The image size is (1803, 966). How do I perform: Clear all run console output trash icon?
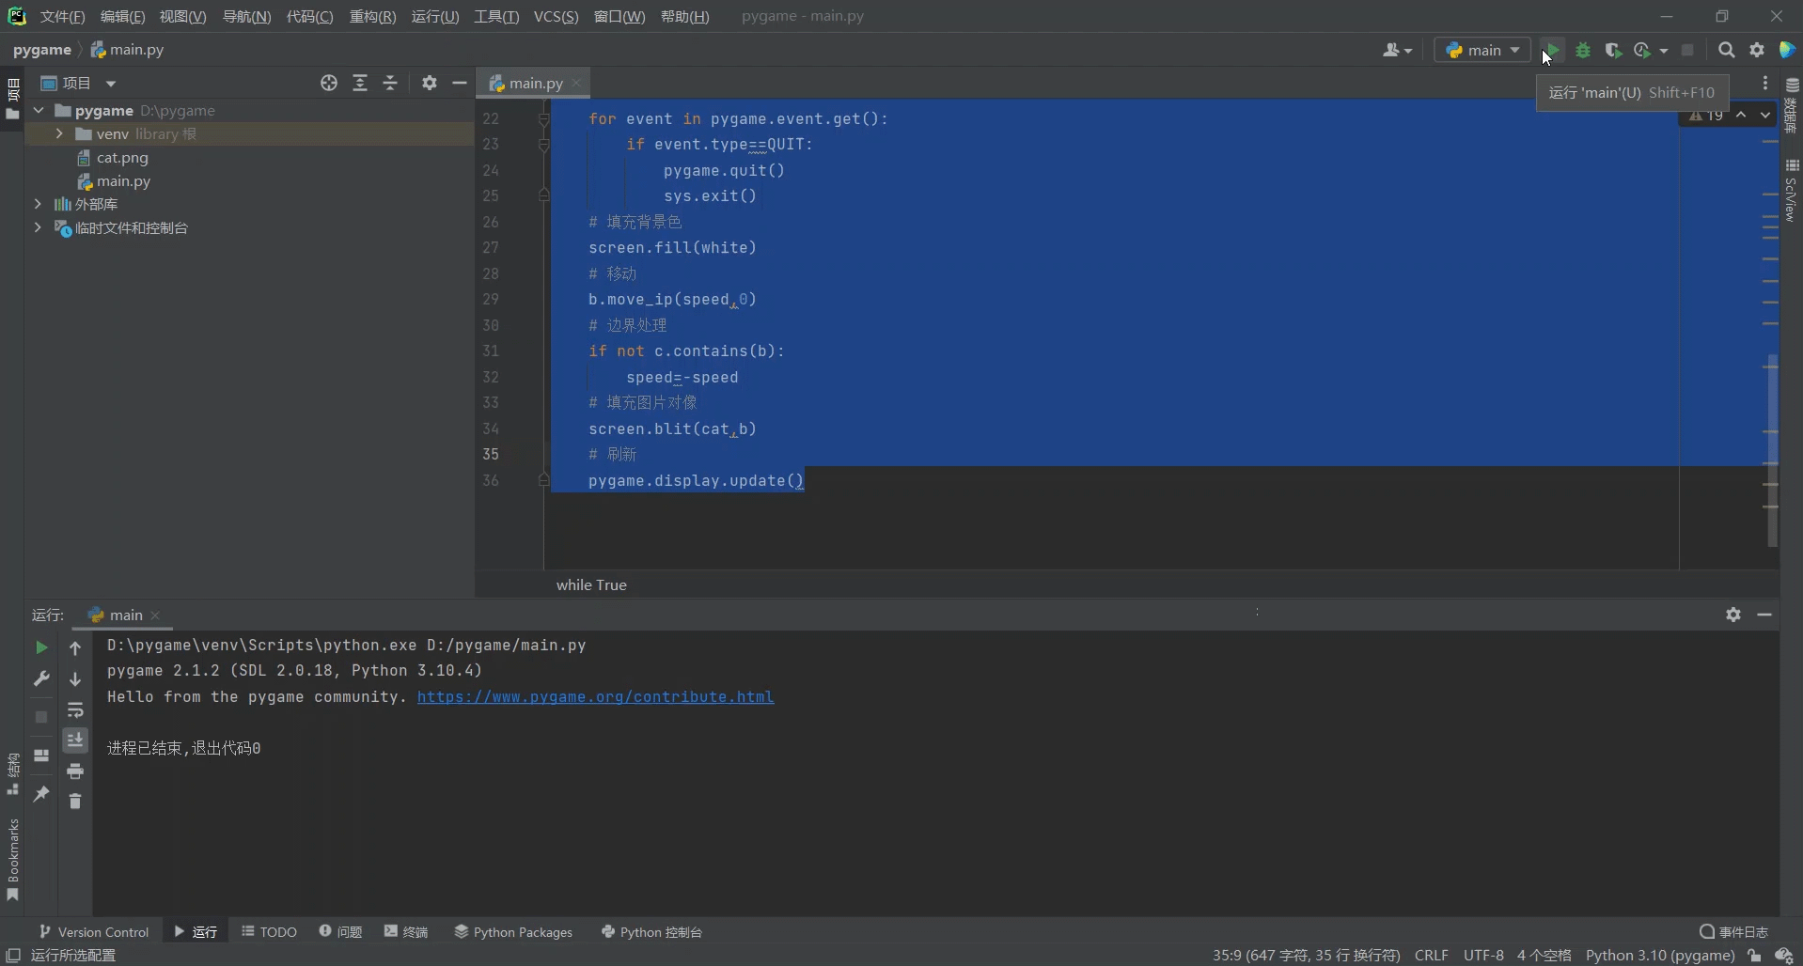click(x=75, y=801)
